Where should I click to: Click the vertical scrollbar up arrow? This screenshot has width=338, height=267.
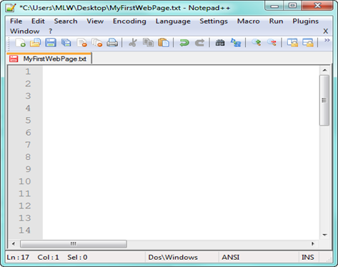[324, 70]
